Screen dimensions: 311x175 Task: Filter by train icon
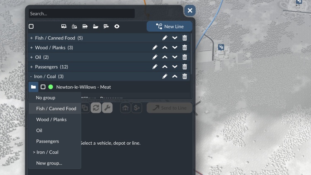click(x=85, y=27)
